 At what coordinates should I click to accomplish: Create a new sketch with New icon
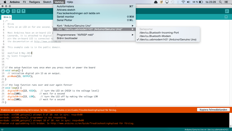[x=13, y=11]
